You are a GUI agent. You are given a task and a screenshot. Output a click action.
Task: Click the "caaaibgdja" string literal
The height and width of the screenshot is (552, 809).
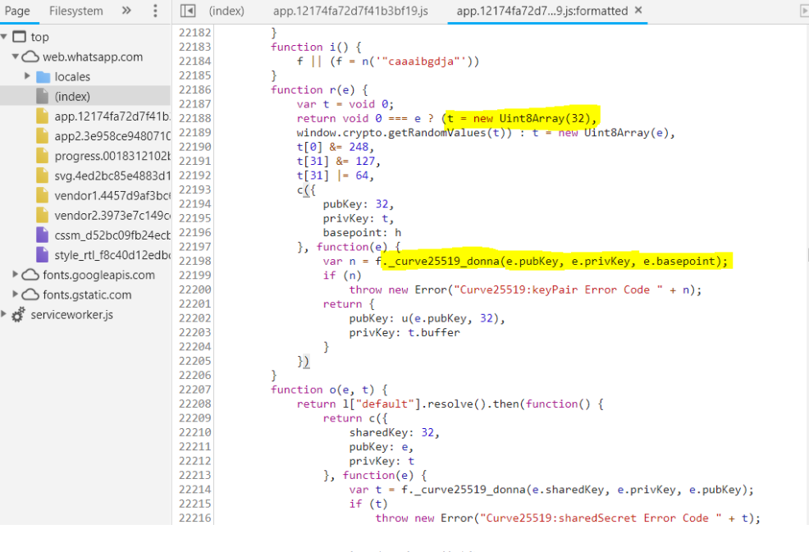420,62
